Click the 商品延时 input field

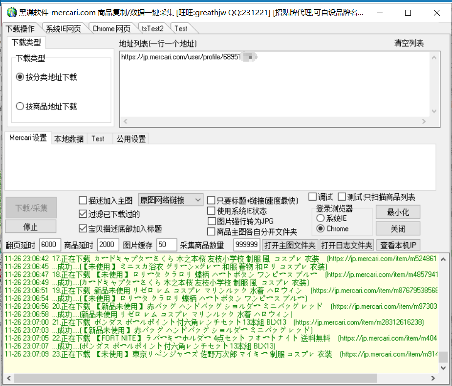[108, 245]
